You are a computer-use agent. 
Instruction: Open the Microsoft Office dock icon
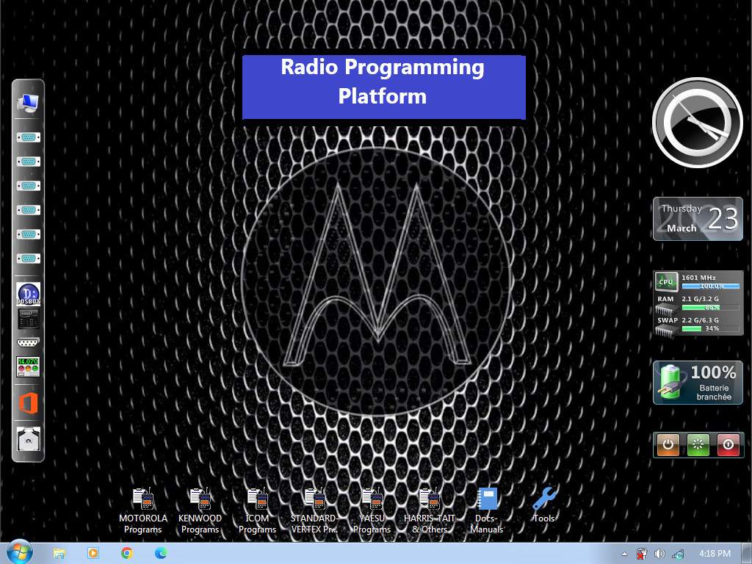(x=28, y=403)
